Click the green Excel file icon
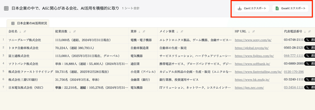Screen dimensions: 315x110 pos(277,8)
